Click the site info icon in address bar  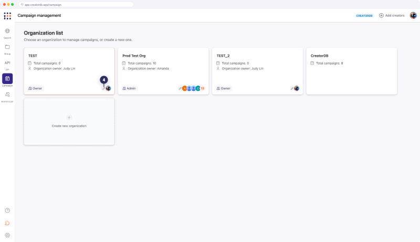22,5
